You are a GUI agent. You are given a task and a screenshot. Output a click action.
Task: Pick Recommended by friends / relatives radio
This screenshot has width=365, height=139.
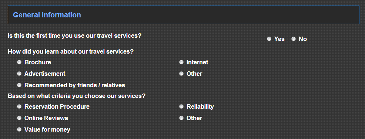point(19,85)
